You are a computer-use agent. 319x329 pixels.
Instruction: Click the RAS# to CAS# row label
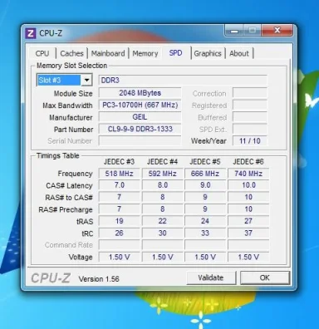tap(69, 198)
